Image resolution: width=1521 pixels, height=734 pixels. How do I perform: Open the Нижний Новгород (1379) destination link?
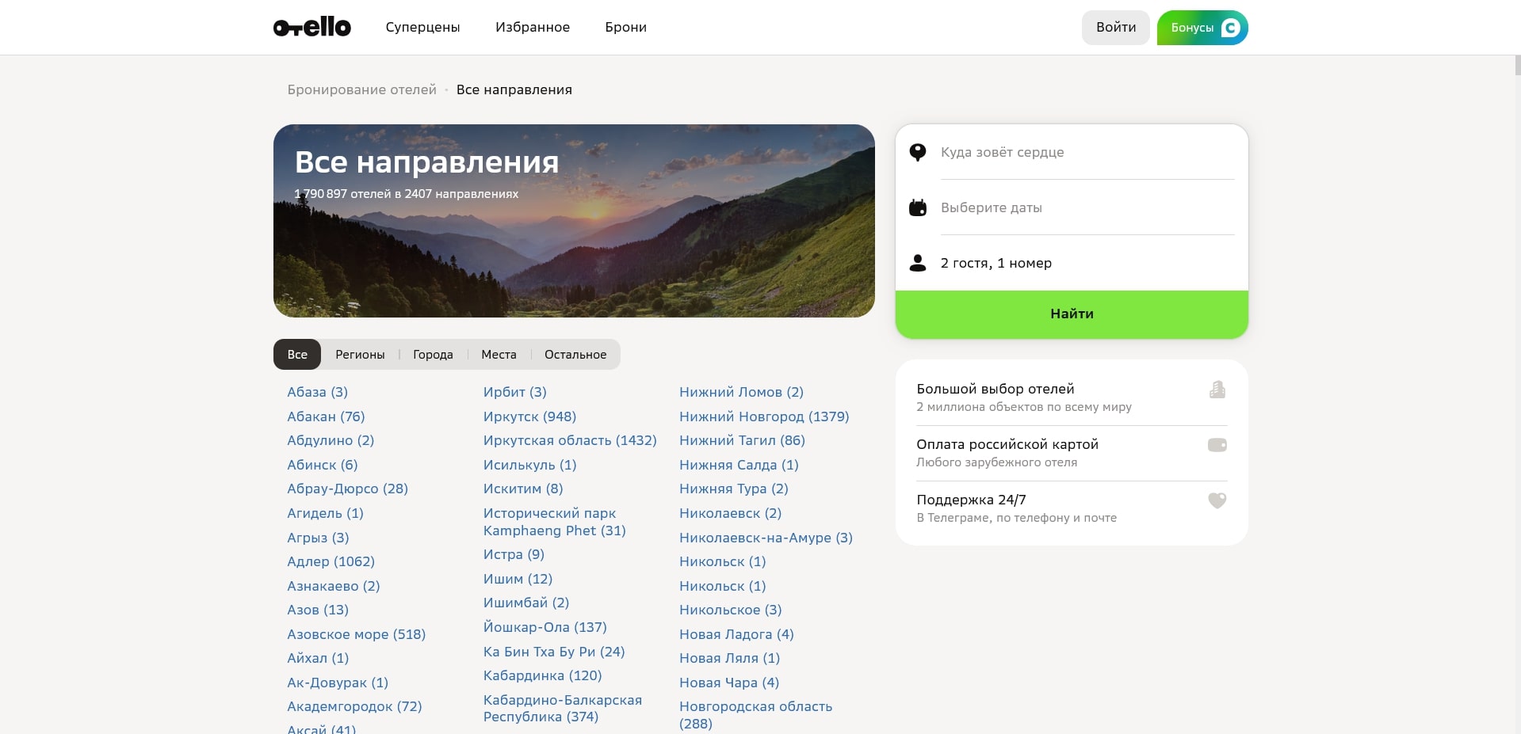coord(763,416)
